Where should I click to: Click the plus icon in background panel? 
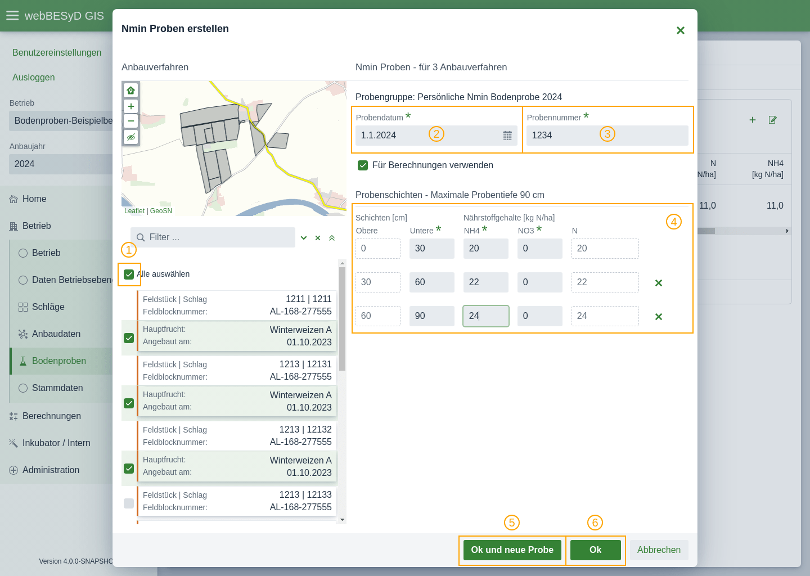pyautogui.click(x=753, y=120)
